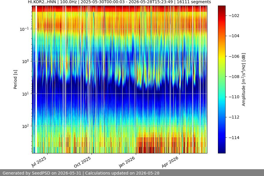This screenshot has height=176, width=264.
Task: Click the −108 colorbar tick label
Action: pos(234,77)
